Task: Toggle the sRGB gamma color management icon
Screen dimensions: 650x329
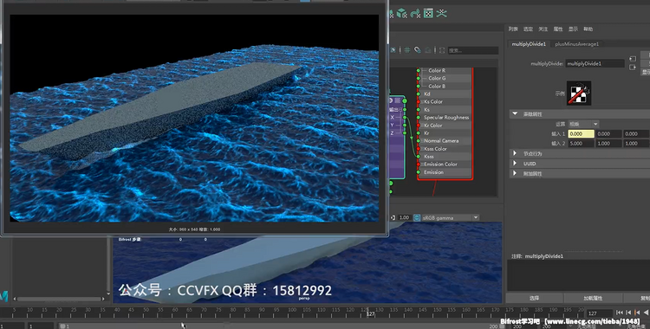Action: pos(417,217)
